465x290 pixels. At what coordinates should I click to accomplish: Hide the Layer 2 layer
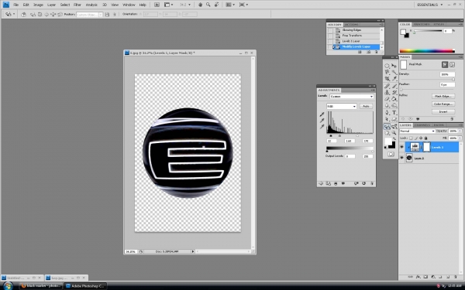click(x=401, y=158)
